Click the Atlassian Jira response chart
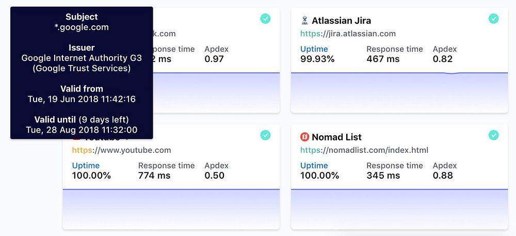Image resolution: width=516 pixels, height=236 pixels. tap(399, 92)
